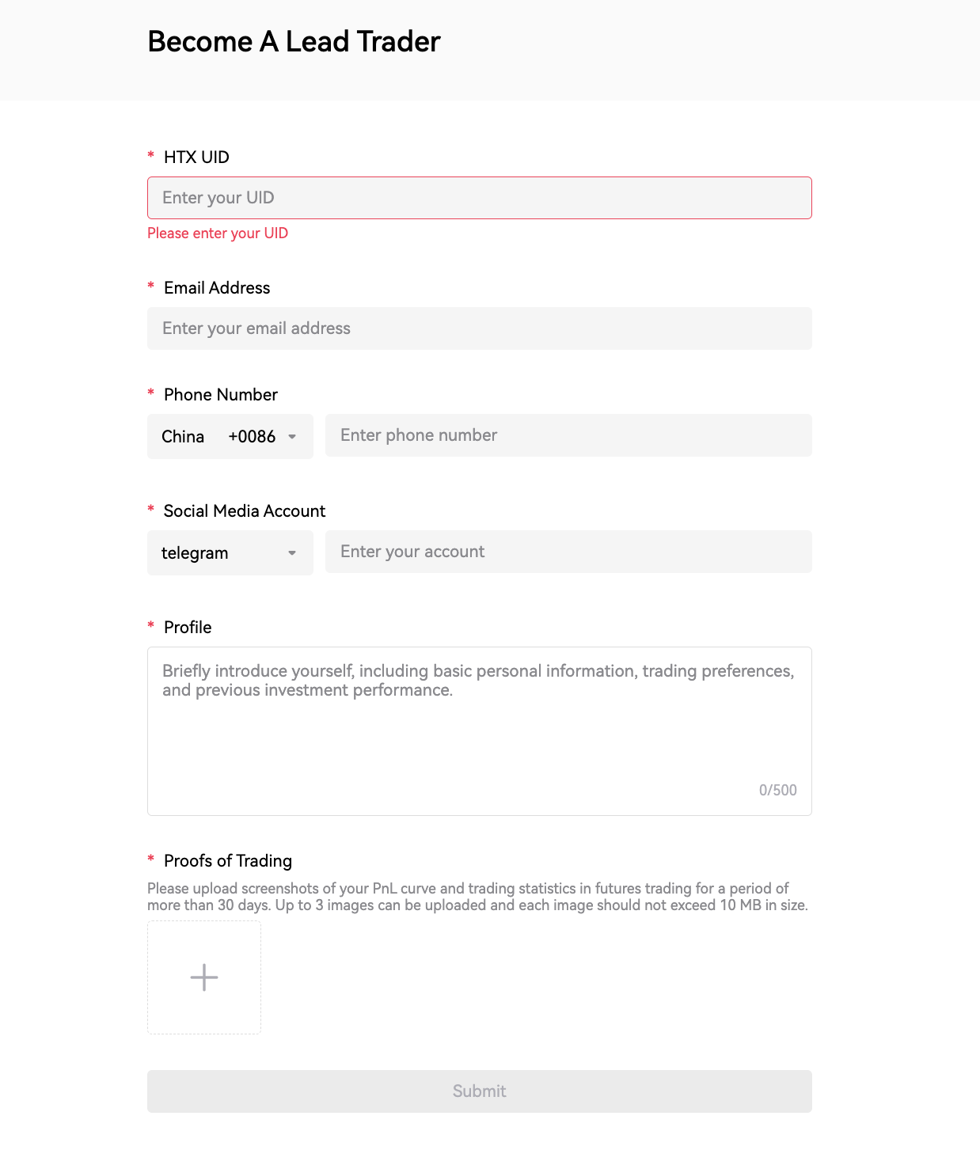Click the Social Media Account label
The width and height of the screenshot is (980, 1165).
coord(245,511)
